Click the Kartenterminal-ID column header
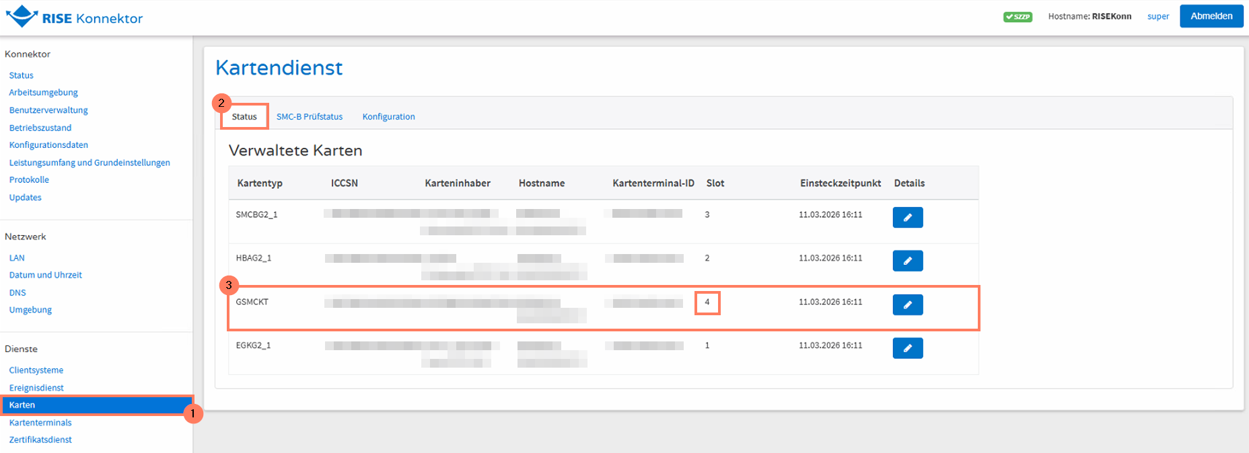 (x=653, y=183)
